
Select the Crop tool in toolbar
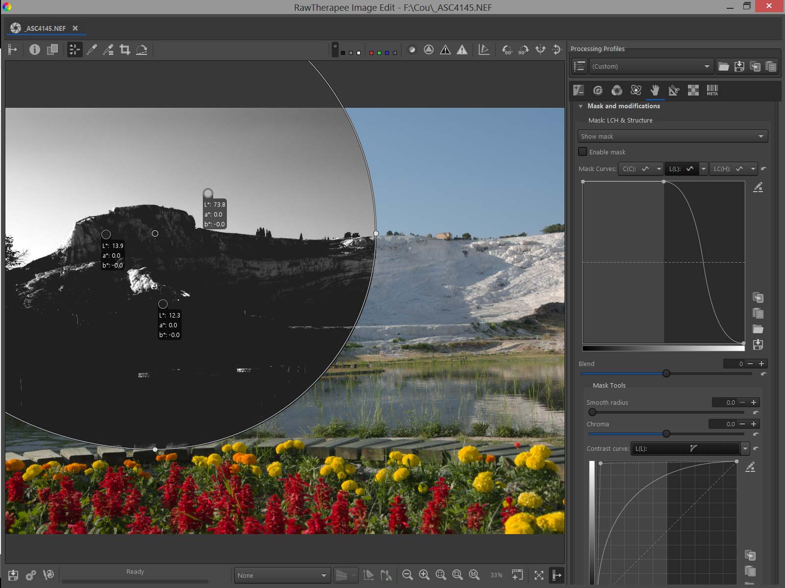pos(125,49)
